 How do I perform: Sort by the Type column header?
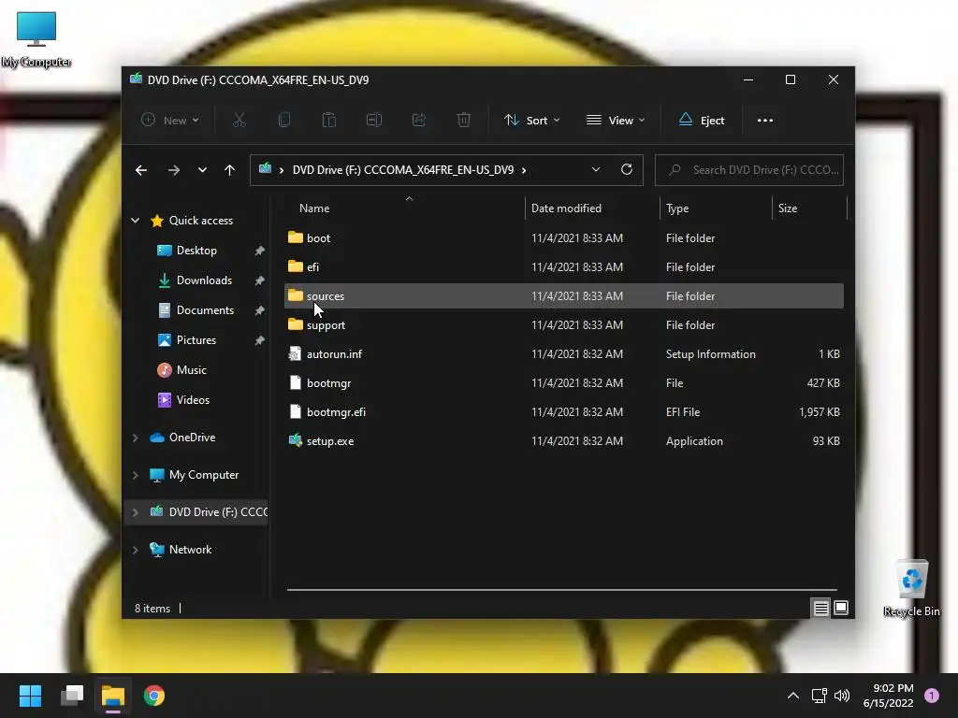(x=677, y=208)
